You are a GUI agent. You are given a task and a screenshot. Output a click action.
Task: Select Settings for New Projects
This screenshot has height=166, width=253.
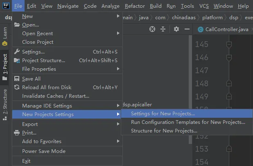click(163, 114)
